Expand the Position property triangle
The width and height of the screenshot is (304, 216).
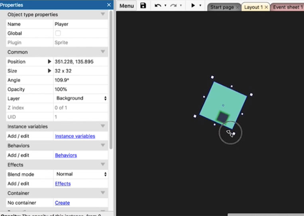(x=49, y=61)
